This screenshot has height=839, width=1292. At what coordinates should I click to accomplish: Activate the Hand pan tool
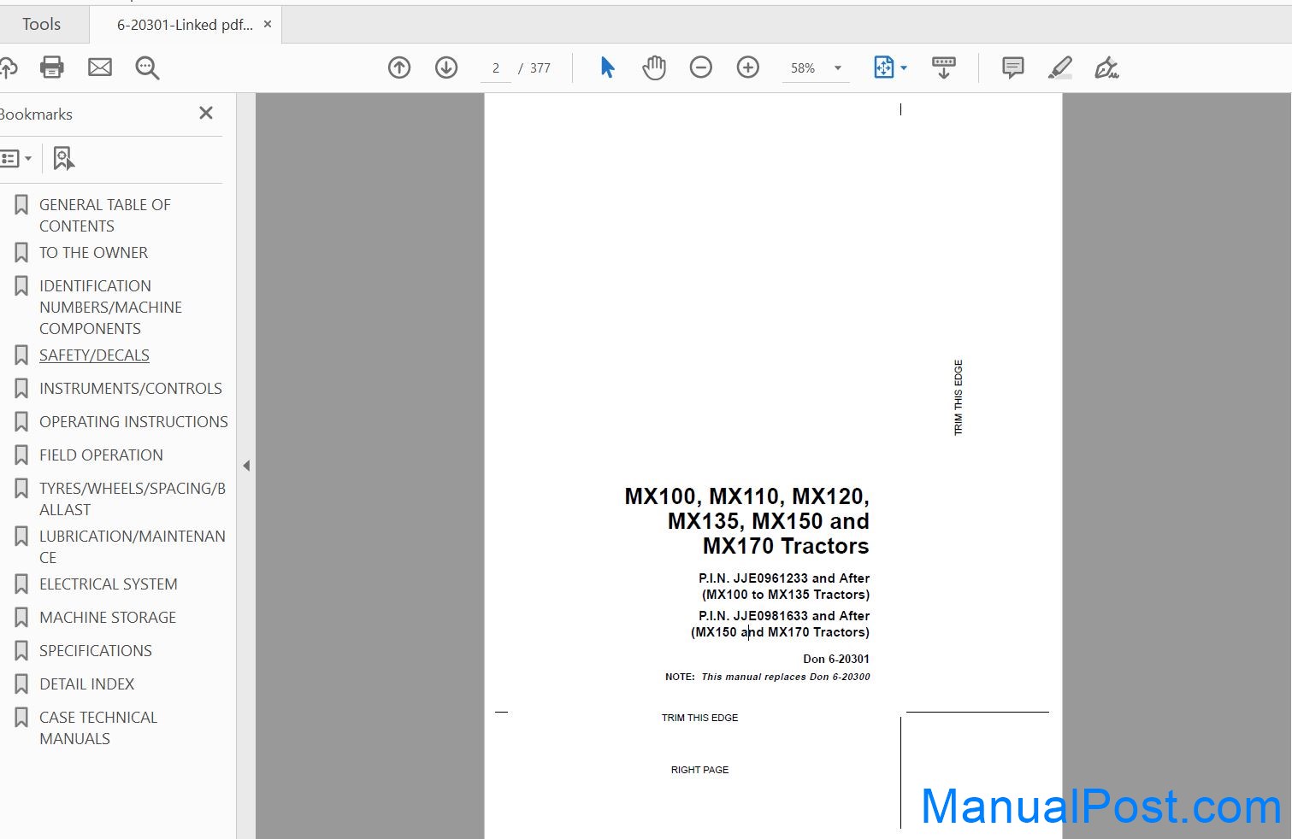coord(654,67)
